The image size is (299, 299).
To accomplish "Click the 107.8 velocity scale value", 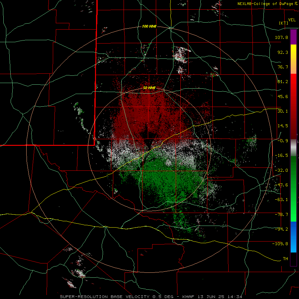I will [x=281, y=37].
